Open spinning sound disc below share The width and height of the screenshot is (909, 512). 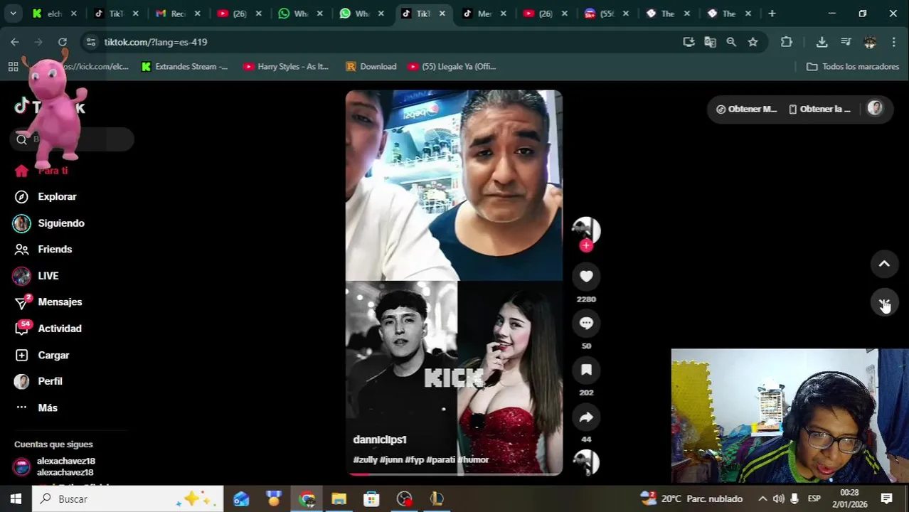click(x=586, y=462)
